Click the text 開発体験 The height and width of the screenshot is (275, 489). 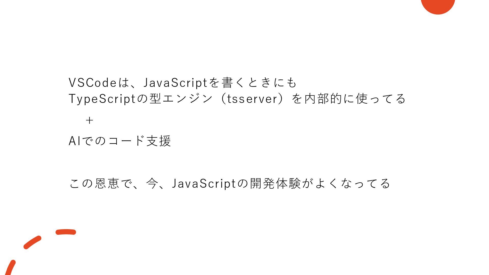point(275,183)
